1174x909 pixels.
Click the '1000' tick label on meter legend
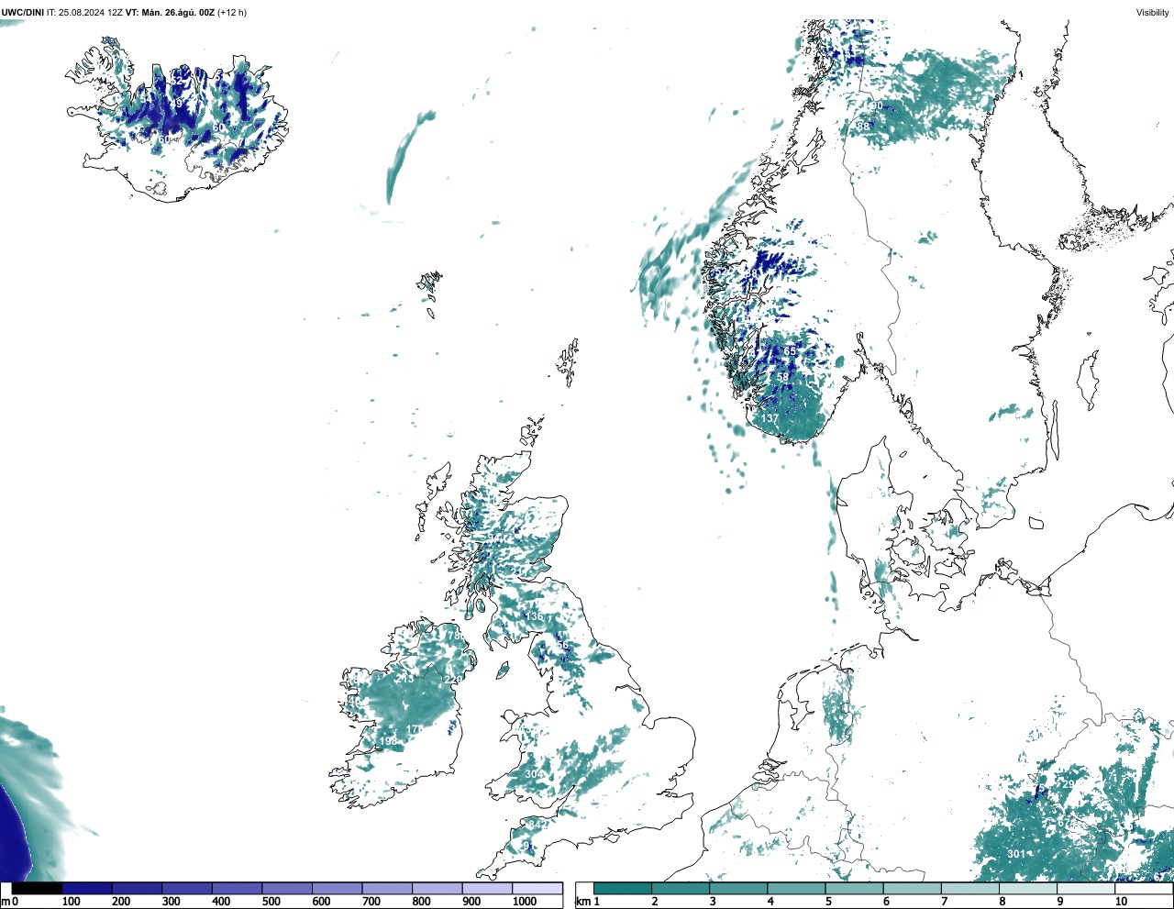click(x=525, y=902)
